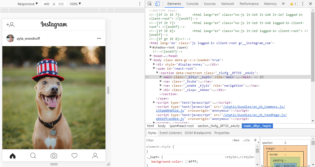Click the viewport height field 552
Screen dimensions: 315x167
coord(61,4)
